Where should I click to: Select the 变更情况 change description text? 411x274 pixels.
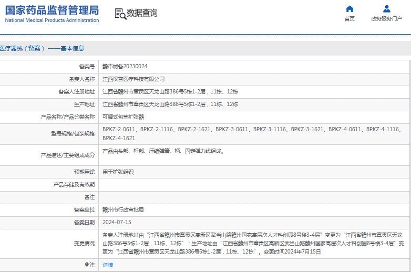[253, 244]
